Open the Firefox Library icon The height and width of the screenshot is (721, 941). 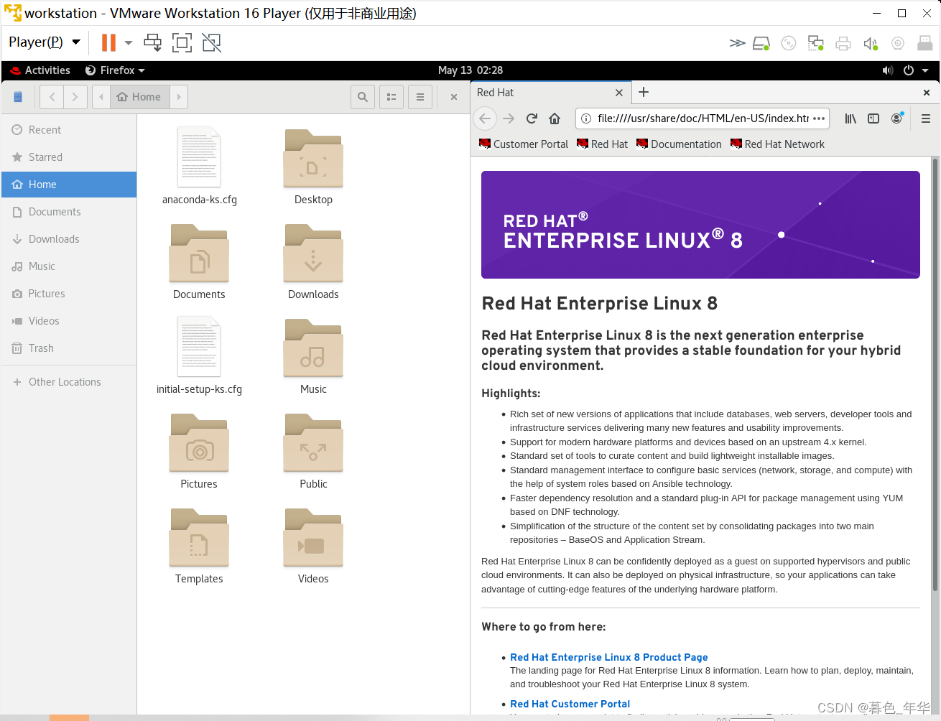850,118
